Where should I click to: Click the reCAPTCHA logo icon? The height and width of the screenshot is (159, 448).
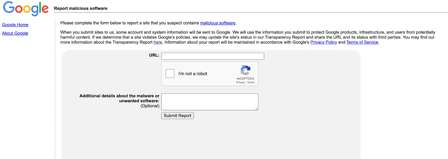click(245, 70)
